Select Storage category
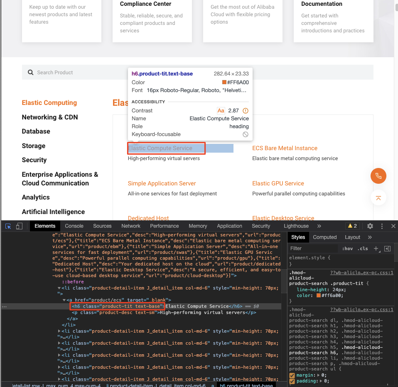Image resolution: width=398 pixels, height=387 pixels. pos(34,146)
